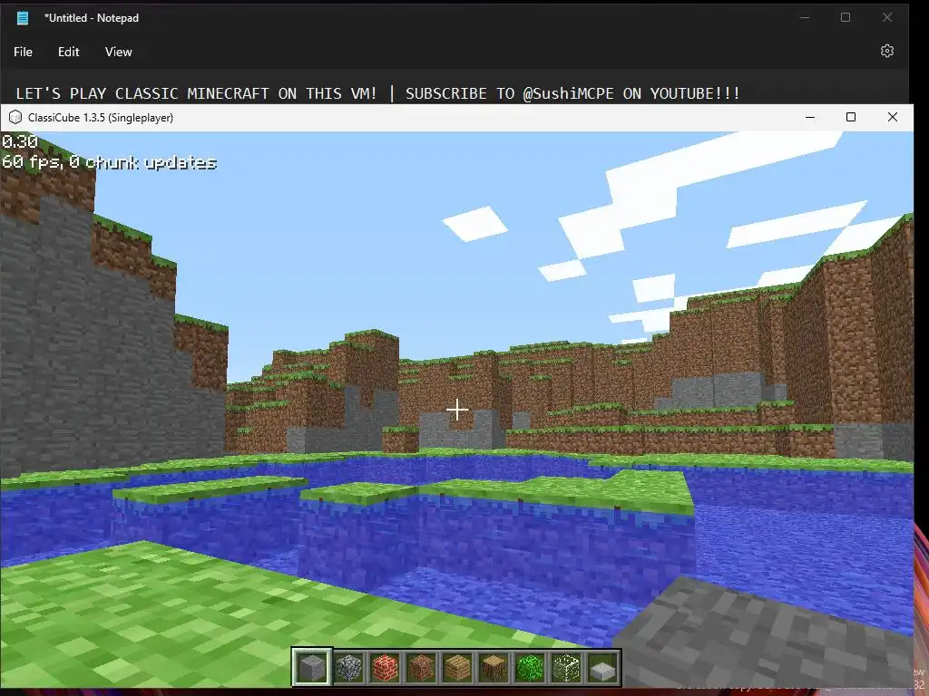Click the Notepad text line mentioning @SushiMCPE
Viewport: 929px width, 696px height.
378,93
